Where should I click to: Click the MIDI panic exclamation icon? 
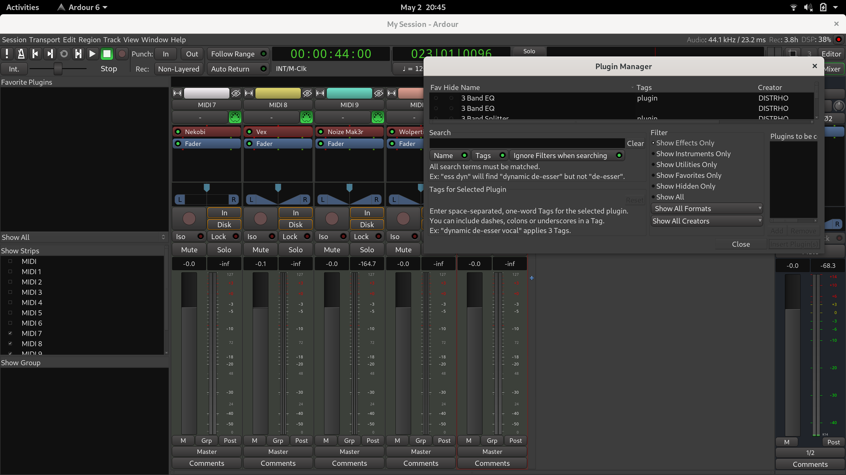tap(7, 54)
